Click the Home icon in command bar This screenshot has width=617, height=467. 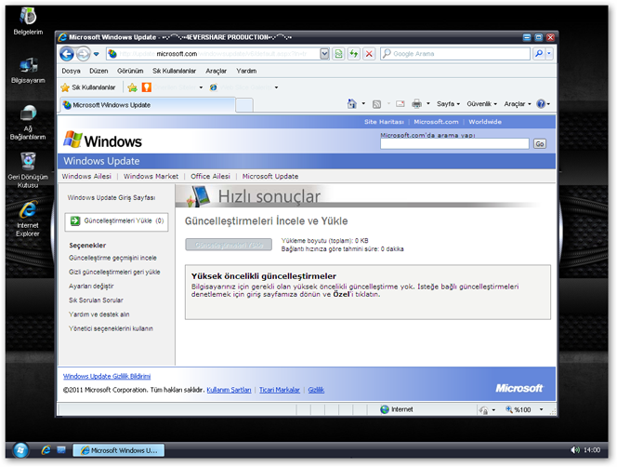[x=352, y=104]
